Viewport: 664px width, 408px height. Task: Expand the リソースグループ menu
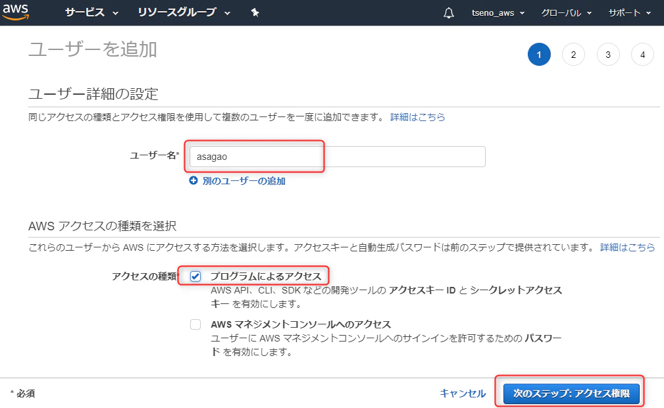184,13
